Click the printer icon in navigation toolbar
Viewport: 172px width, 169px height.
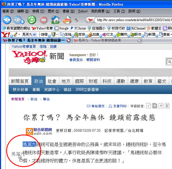[67, 20]
